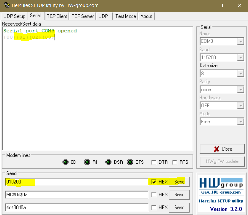Open the Handshake dropdown
Screen dimensions: 248x215
click(241, 105)
